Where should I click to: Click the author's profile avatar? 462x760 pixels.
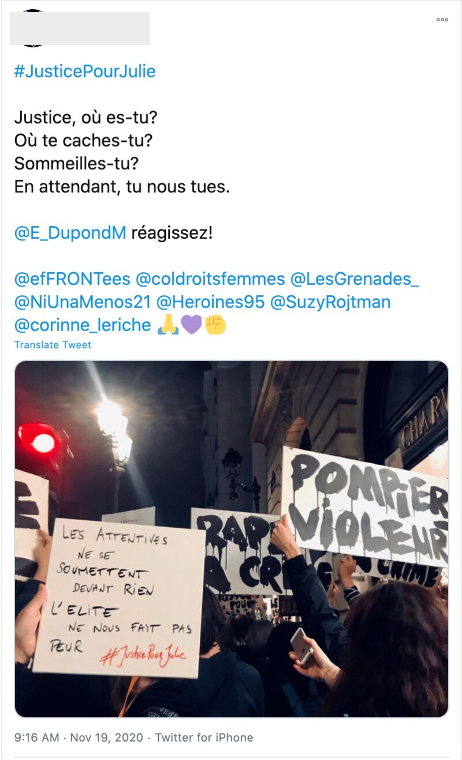point(33,28)
